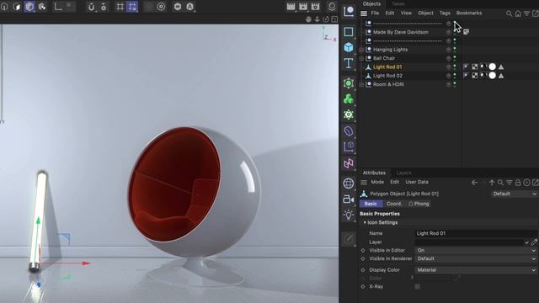Click the Texture mode checker-ball icon

[x=42, y=7]
